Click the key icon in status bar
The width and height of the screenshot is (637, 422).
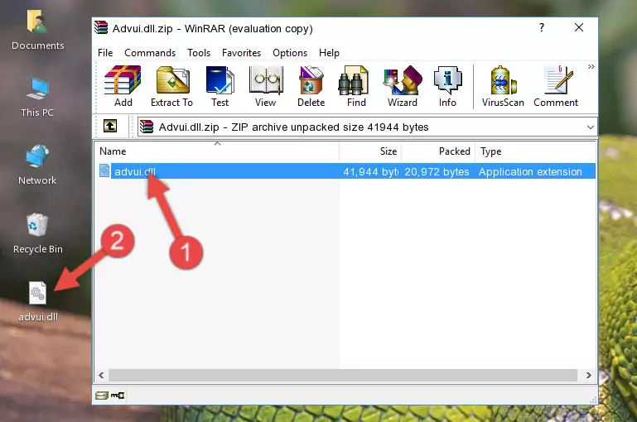click(x=118, y=396)
